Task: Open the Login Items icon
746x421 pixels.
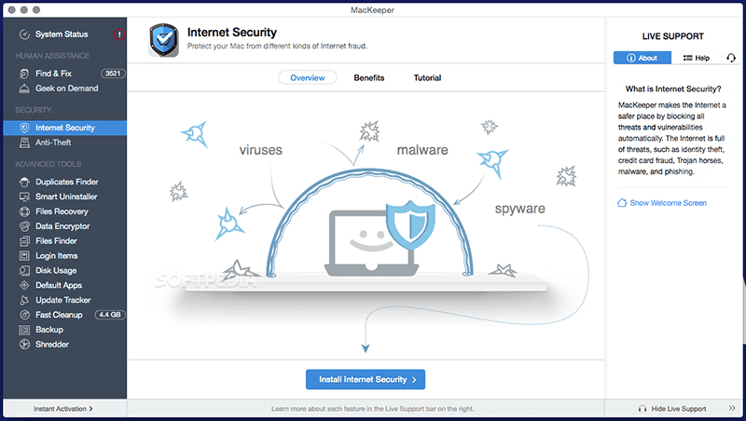Action: 24,255
